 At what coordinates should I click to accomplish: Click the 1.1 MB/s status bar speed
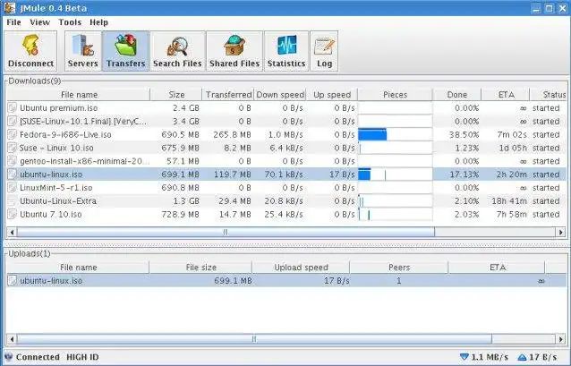[490, 357]
